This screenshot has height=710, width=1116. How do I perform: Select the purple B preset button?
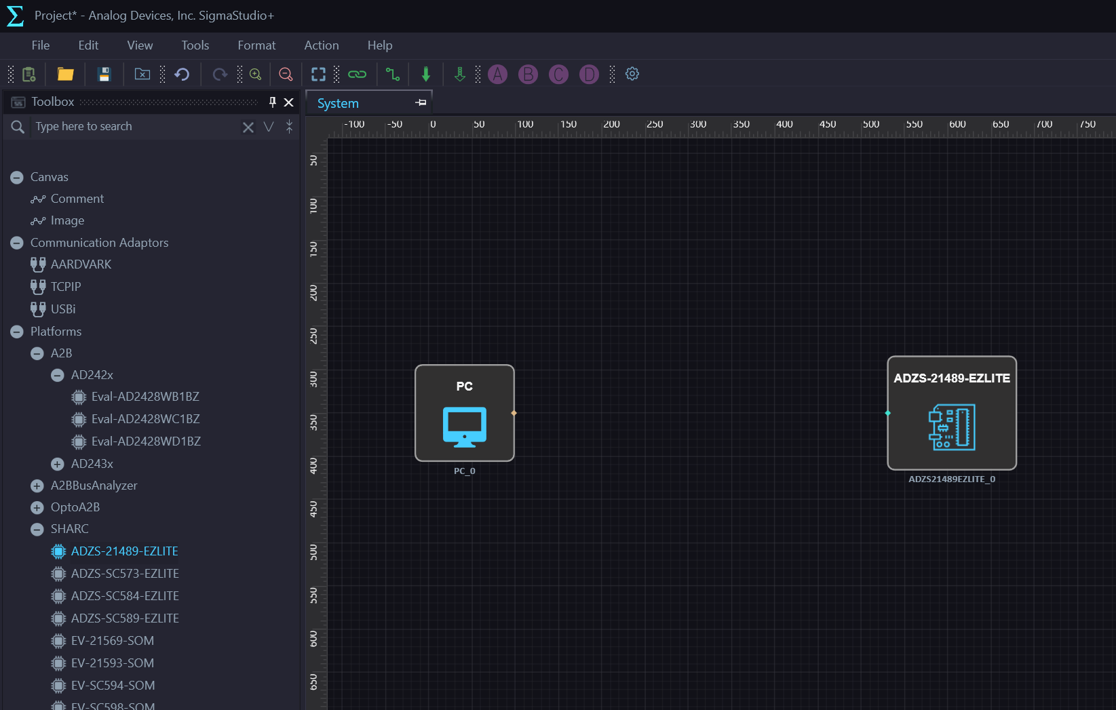point(528,74)
